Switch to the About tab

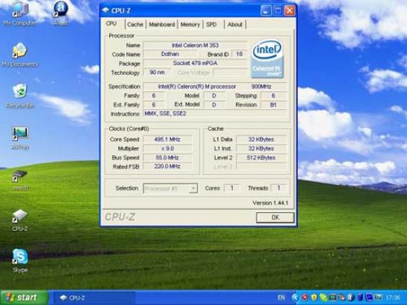[235, 25]
